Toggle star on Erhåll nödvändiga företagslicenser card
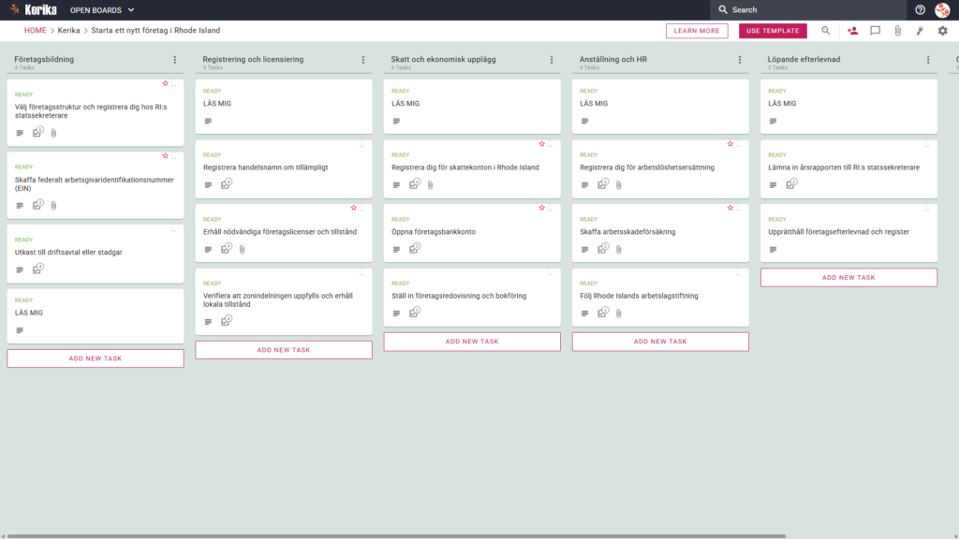The height and width of the screenshot is (539, 959). (x=353, y=208)
